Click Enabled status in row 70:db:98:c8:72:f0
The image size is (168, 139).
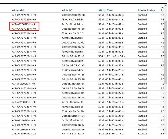tap(142, 56)
